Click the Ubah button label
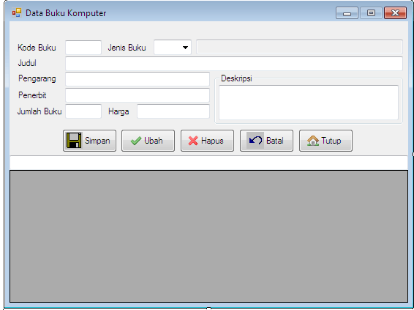The height and width of the screenshot is (310, 414). click(x=154, y=141)
